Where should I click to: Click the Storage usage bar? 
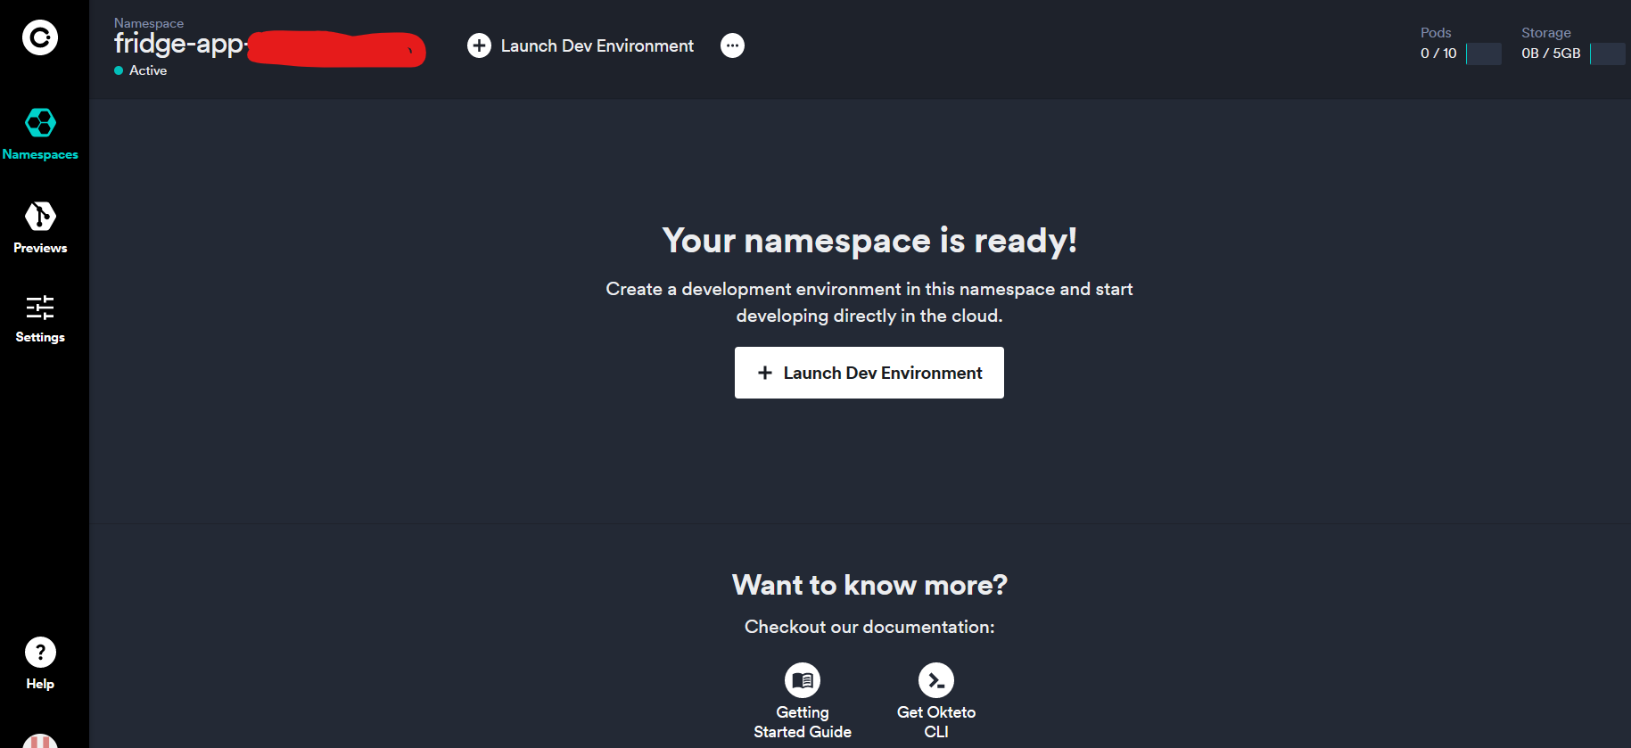tap(1607, 53)
